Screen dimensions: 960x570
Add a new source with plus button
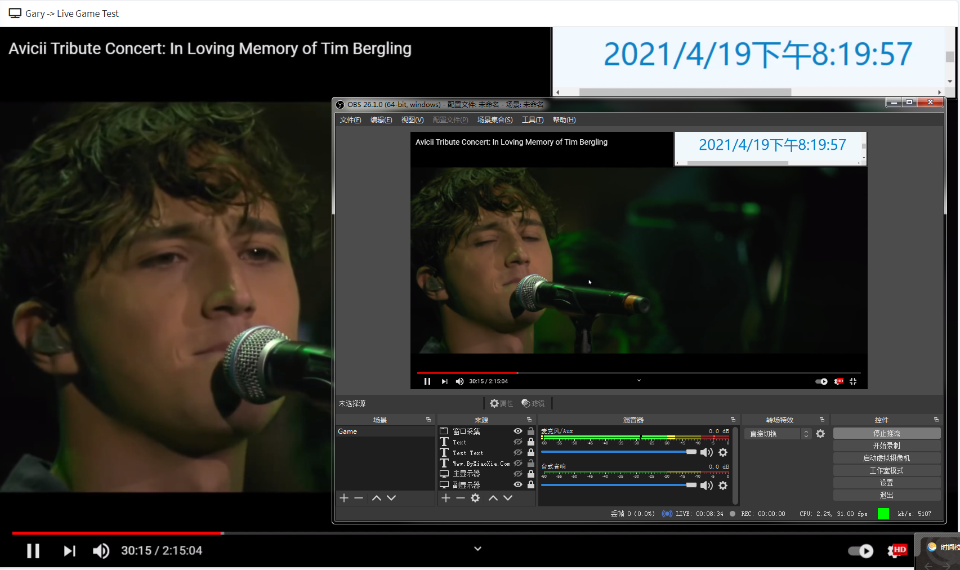pos(446,498)
